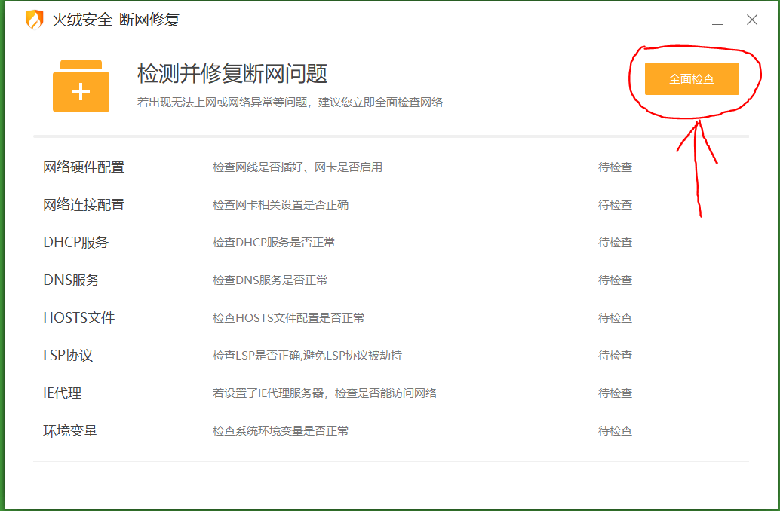780x511 pixels.
Task: Click 待检查 status in HOSTS文件 row
Action: click(x=615, y=317)
